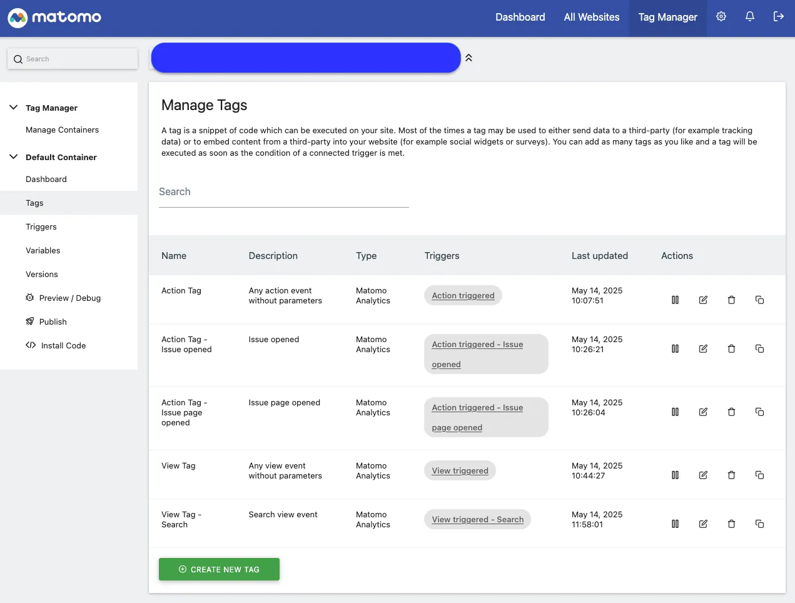Go to Dashboard in the top navigation
This screenshot has height=603, width=795.
520,18
